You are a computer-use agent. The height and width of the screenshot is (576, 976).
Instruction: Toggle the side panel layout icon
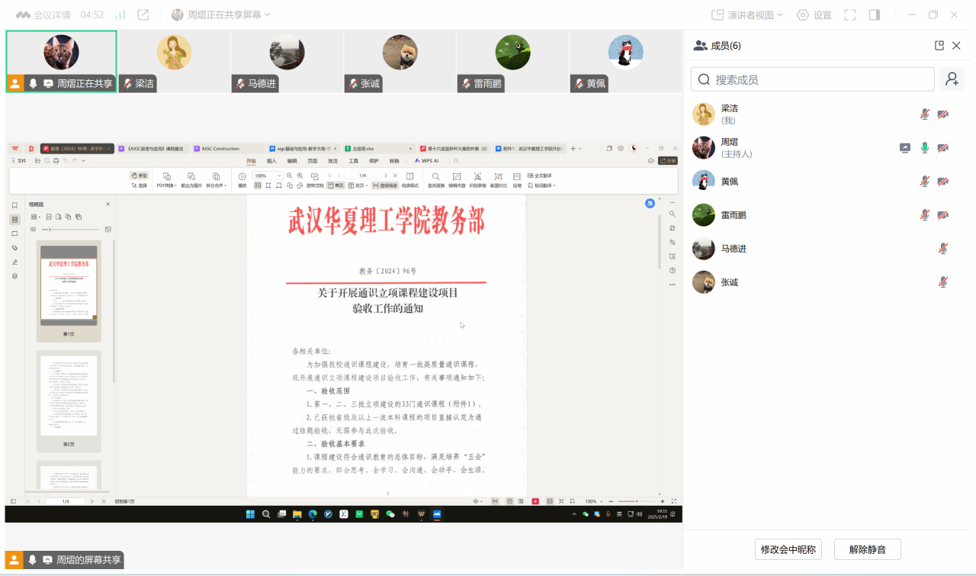pyautogui.click(x=875, y=15)
